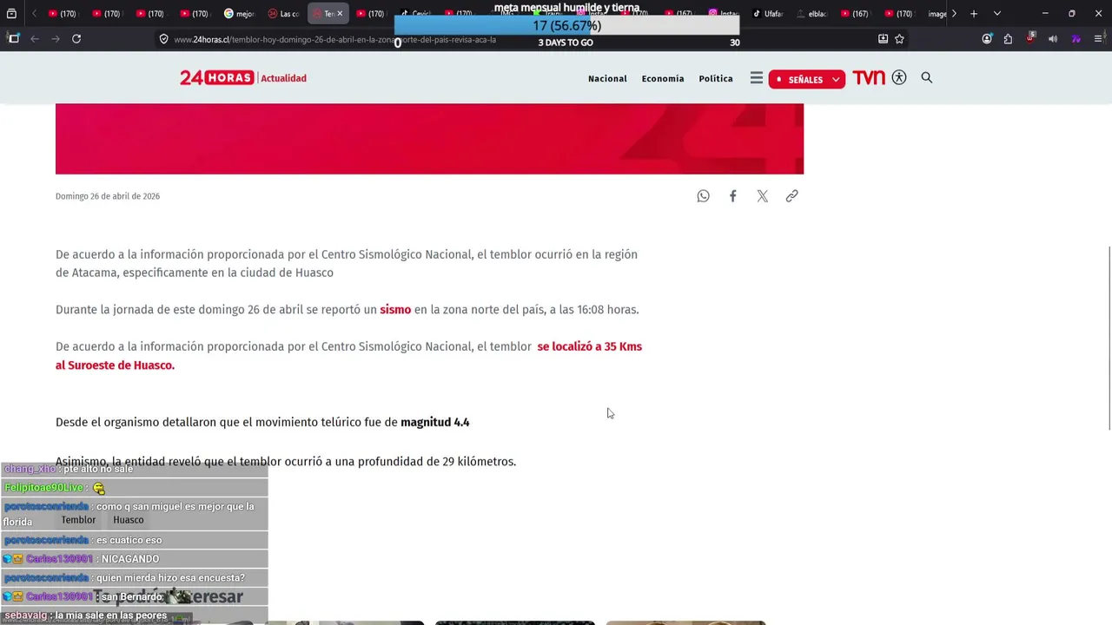Go to the TVN logo link
This screenshot has height=625, width=1112.
(869, 78)
